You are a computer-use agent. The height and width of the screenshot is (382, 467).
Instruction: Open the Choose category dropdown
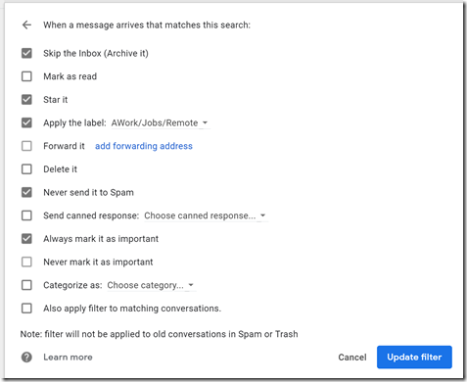pos(151,285)
